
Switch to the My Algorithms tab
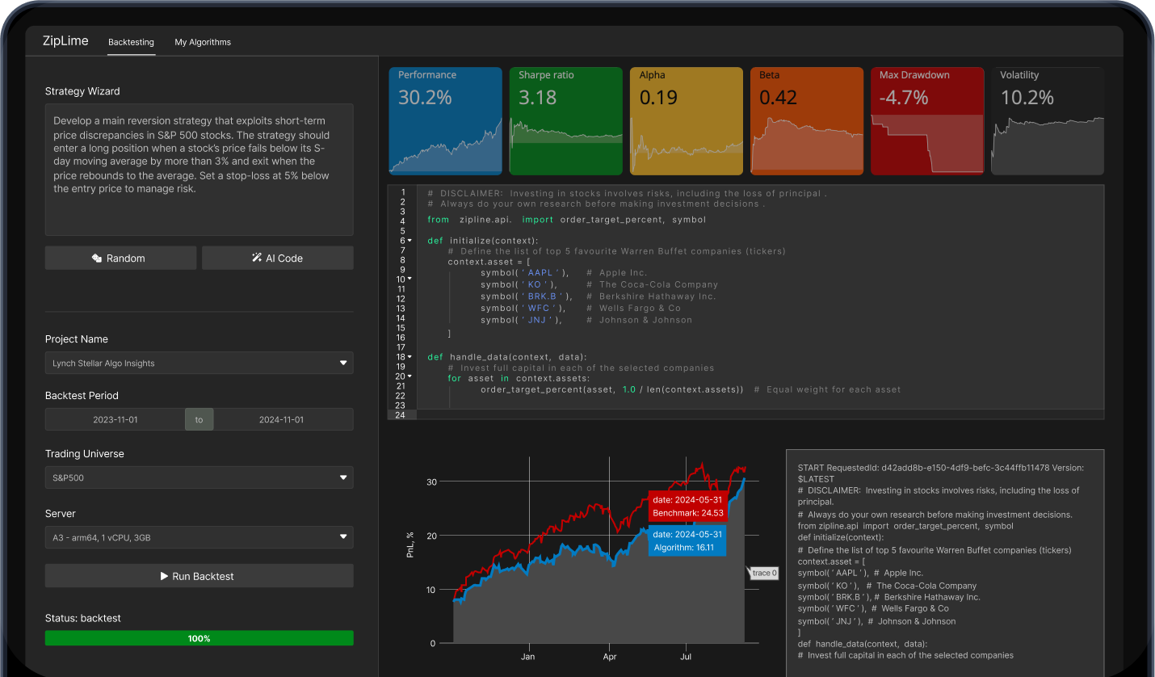[x=203, y=42]
